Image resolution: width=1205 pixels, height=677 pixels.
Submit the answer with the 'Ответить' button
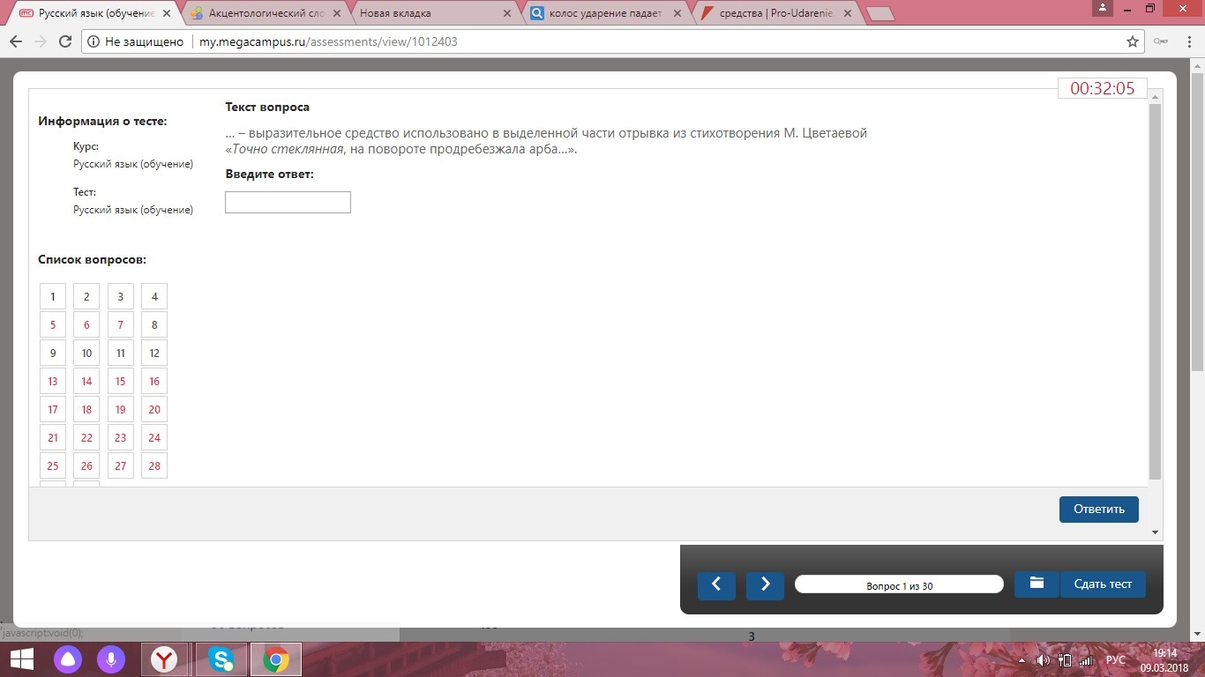point(1099,510)
